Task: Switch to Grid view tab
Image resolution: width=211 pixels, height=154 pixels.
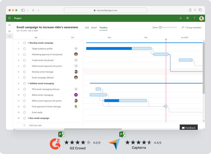Action: (x=87, y=28)
